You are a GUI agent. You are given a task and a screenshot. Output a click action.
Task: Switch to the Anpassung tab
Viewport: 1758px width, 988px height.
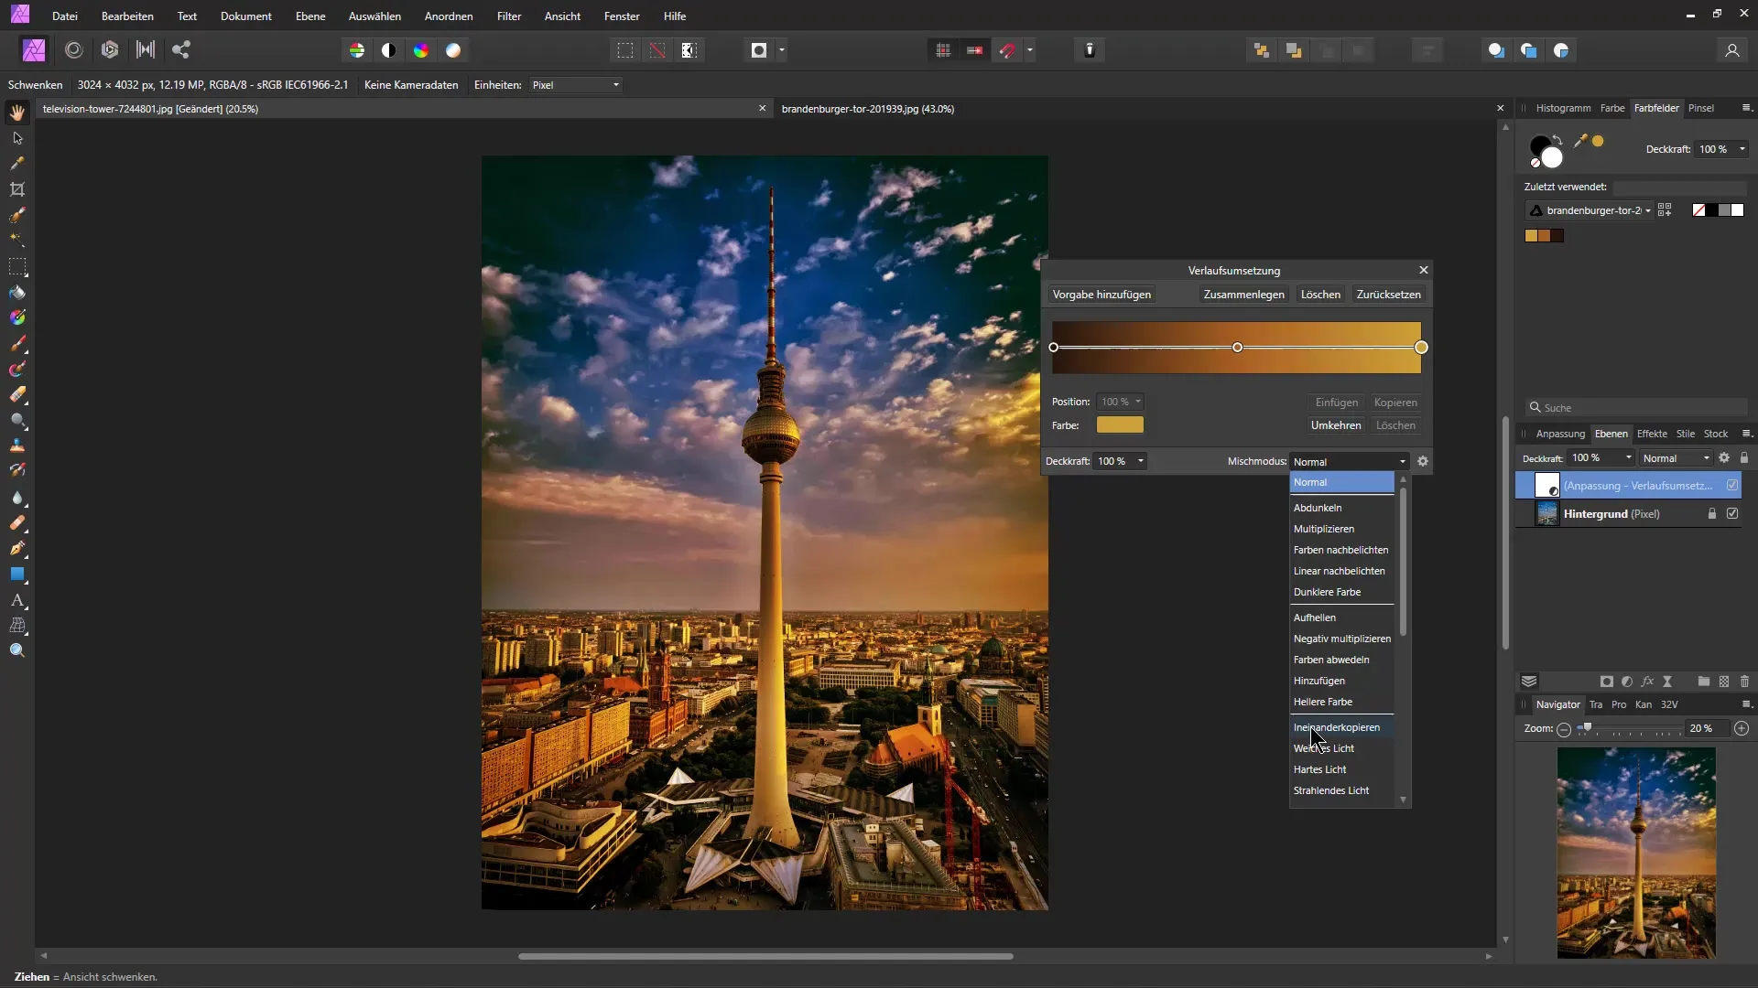click(x=1559, y=434)
